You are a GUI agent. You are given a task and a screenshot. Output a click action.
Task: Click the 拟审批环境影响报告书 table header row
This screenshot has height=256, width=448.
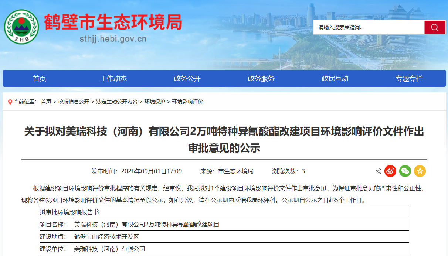[x=224, y=212]
